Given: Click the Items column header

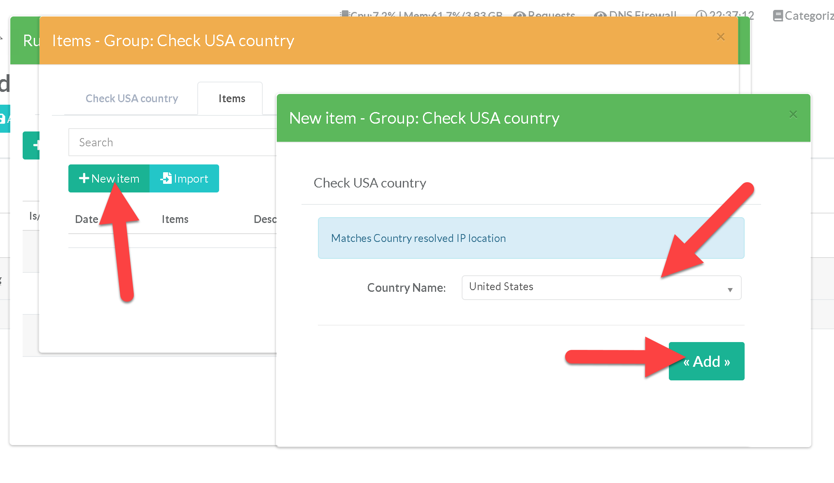Looking at the screenshot, I should tap(175, 219).
